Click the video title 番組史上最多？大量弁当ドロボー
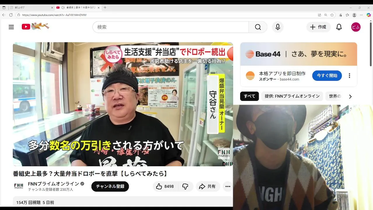This screenshot has width=373, height=210. tap(91, 174)
